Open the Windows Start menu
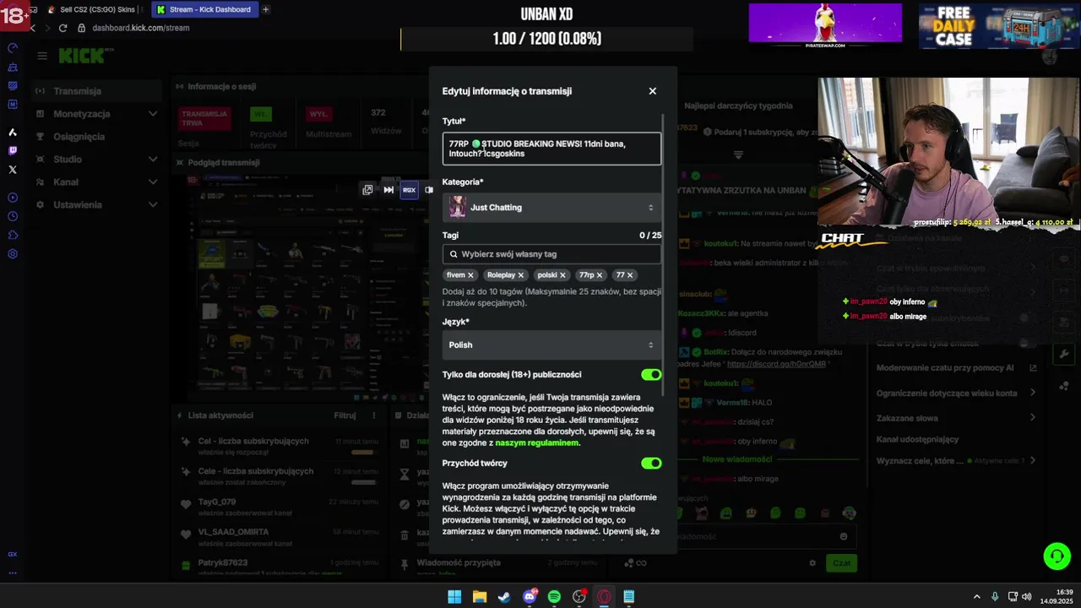 454,596
